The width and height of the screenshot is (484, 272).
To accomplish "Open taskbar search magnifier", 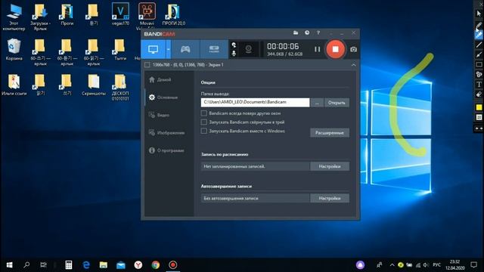I will pyautogui.click(x=26, y=265).
